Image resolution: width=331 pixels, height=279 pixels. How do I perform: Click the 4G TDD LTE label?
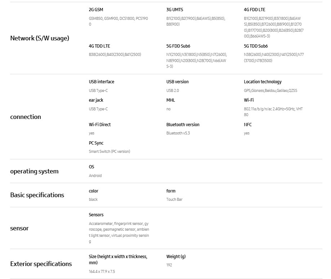[x=99, y=46]
